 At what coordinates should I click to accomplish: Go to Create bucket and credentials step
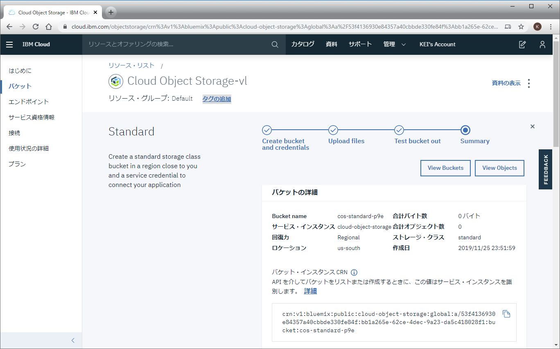click(x=267, y=131)
